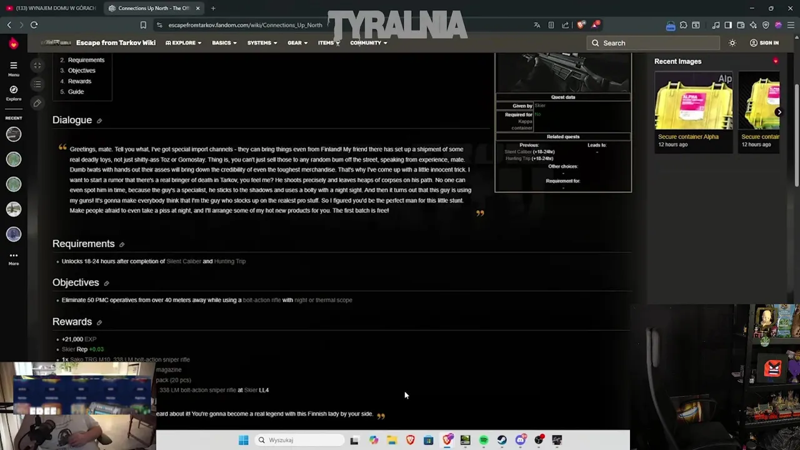Open the browser profile avatar
This screenshot has height=450, width=800.
pos(778,25)
